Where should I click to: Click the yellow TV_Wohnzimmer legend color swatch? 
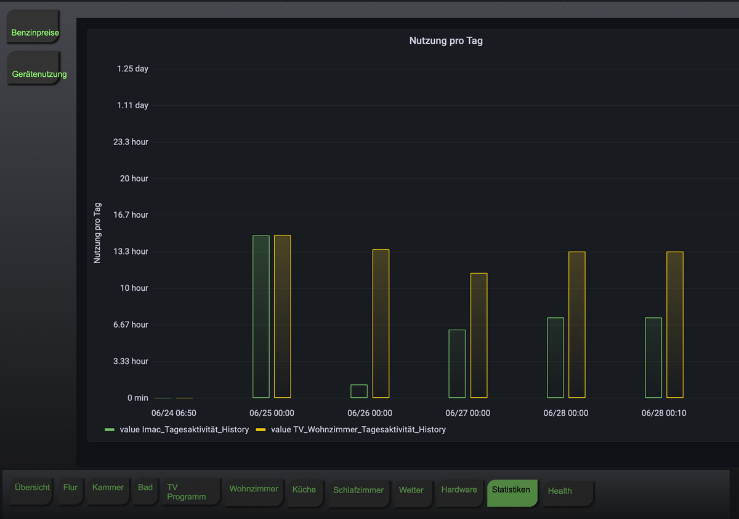[x=260, y=430]
